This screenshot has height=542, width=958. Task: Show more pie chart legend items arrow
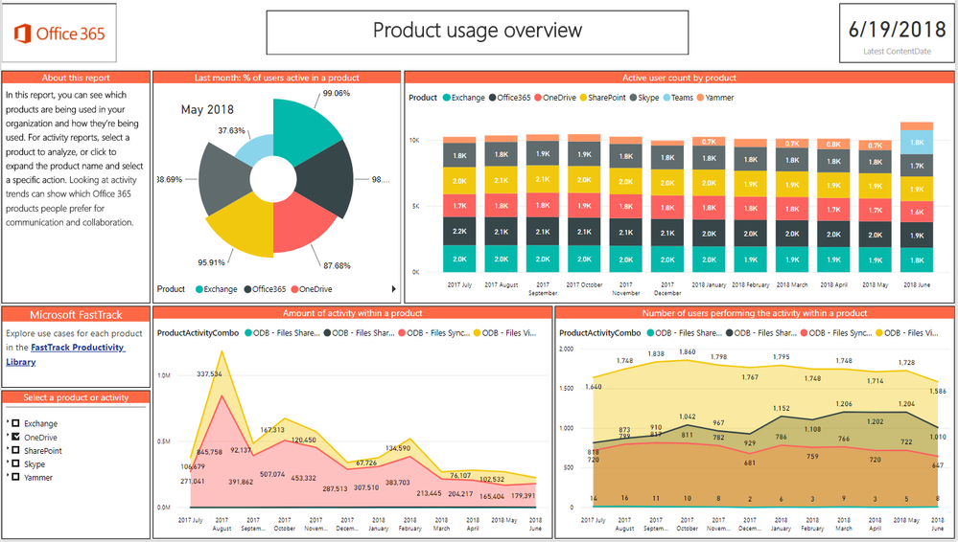393,289
